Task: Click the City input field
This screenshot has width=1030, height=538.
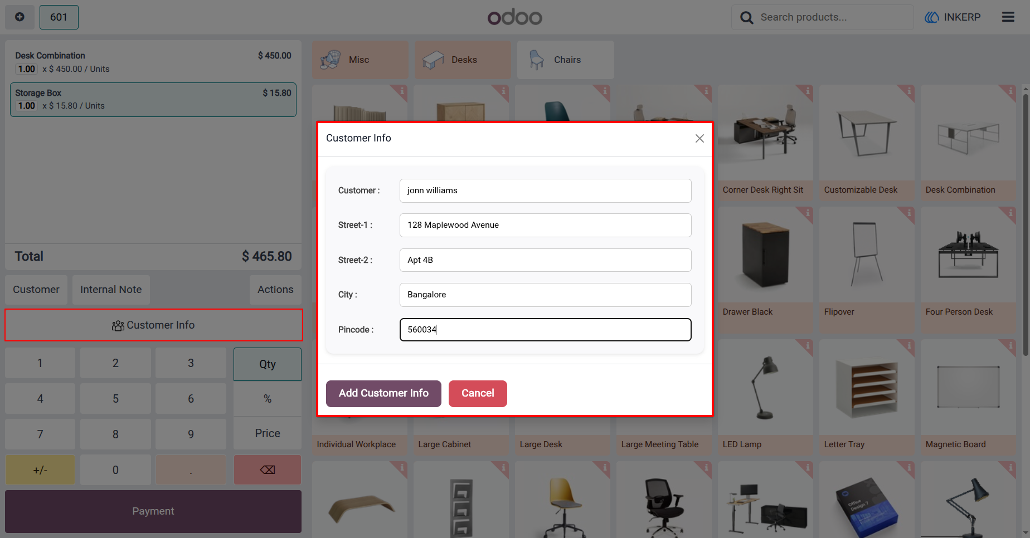Action: pos(546,295)
